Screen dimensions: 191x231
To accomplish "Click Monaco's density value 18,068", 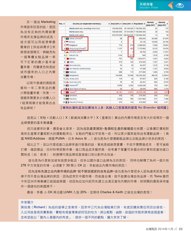I will pyautogui.click(x=154, y=42).
